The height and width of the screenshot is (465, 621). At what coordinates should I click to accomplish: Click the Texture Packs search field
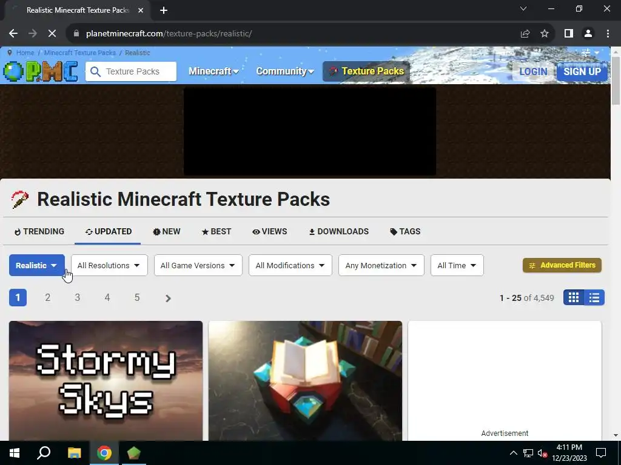click(x=131, y=71)
